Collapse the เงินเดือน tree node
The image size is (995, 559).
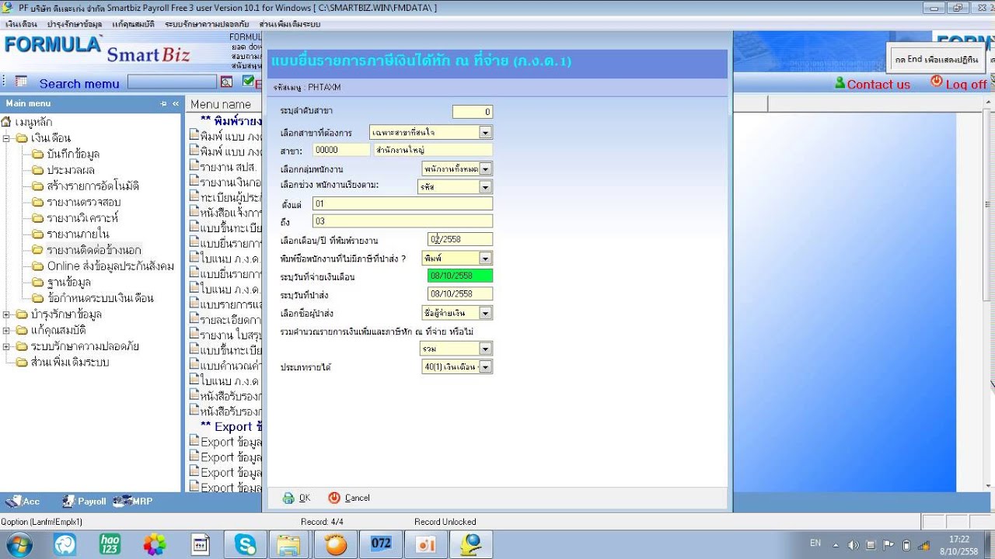point(7,138)
